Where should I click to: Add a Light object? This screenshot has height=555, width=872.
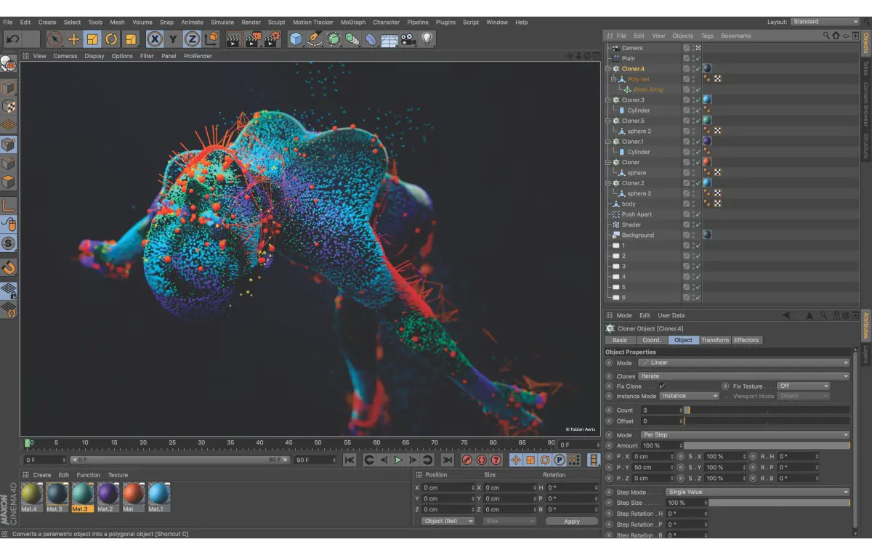click(427, 39)
